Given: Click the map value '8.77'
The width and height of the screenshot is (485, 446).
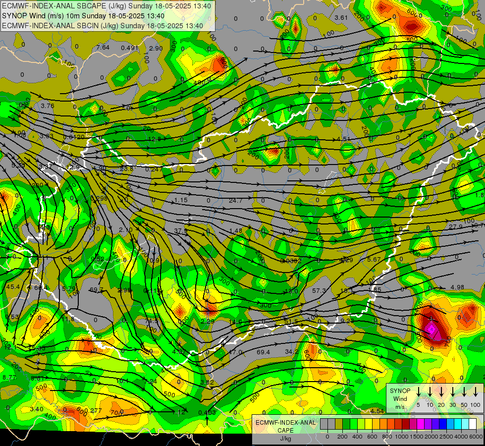Looking at the screenshot, I should coord(9,378).
